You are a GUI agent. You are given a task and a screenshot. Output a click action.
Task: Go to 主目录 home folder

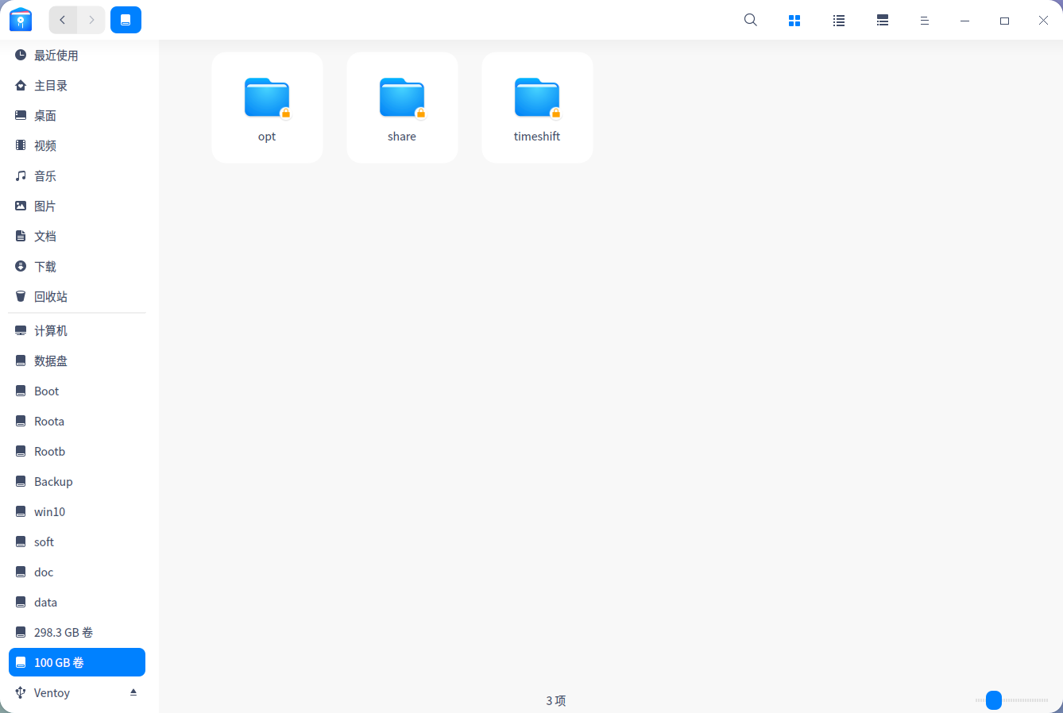(77, 86)
